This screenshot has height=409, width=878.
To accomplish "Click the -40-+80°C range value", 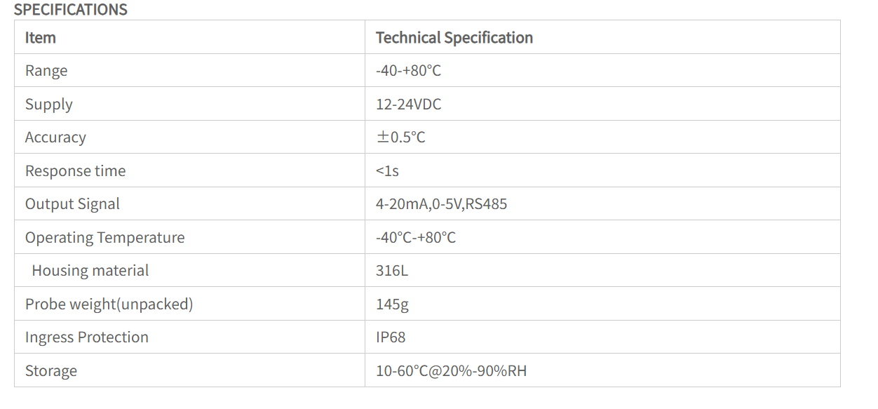I will tap(408, 71).
